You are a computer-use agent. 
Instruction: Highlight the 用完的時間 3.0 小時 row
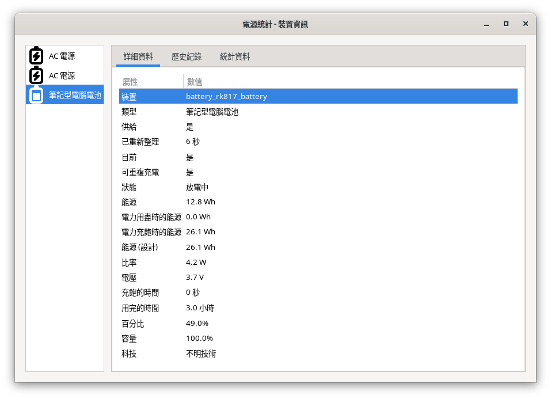318,308
